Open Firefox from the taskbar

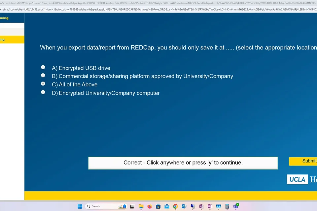point(150,206)
